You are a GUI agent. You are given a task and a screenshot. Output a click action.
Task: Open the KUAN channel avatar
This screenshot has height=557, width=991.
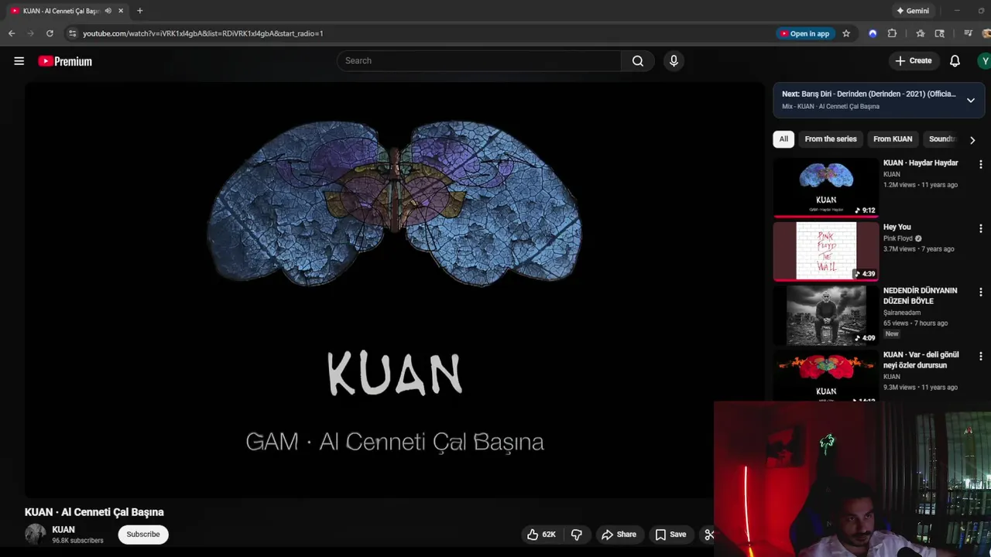coord(36,535)
